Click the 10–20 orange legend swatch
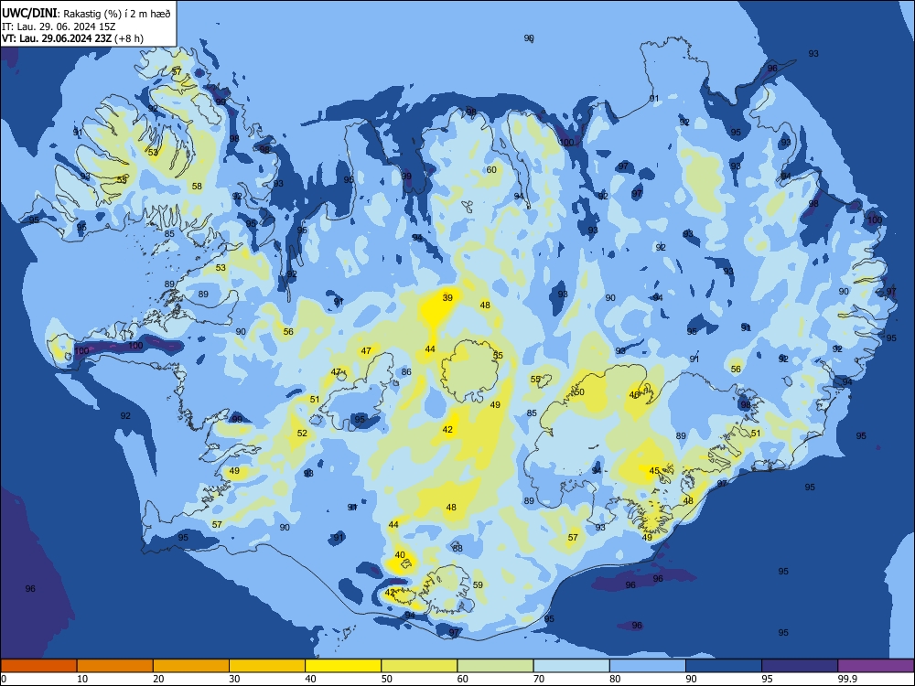 click(x=115, y=666)
